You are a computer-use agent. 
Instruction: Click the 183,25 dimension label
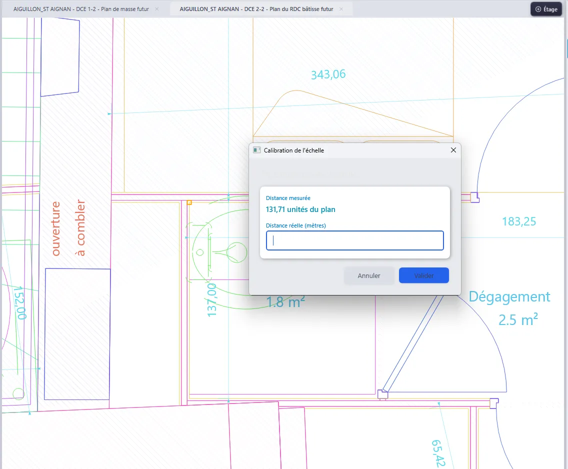click(518, 221)
